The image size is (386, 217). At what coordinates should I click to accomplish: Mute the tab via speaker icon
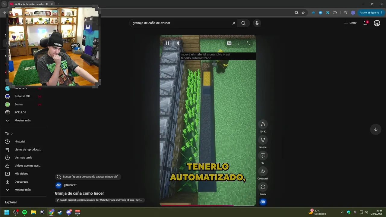tap(47, 4)
